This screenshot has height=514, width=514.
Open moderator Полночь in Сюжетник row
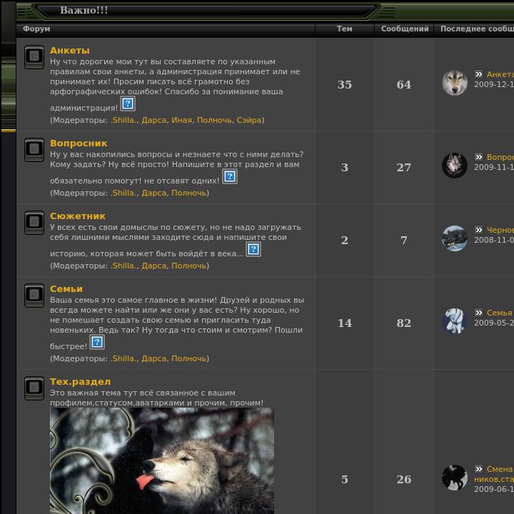click(188, 266)
